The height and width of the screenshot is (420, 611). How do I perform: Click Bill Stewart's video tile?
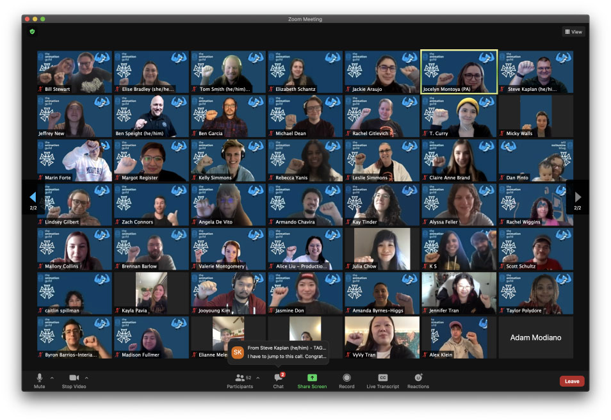tap(74, 72)
